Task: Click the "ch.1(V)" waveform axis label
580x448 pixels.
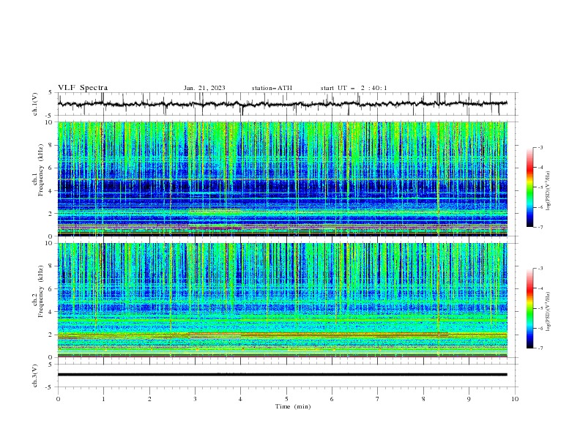Action: 35,104
